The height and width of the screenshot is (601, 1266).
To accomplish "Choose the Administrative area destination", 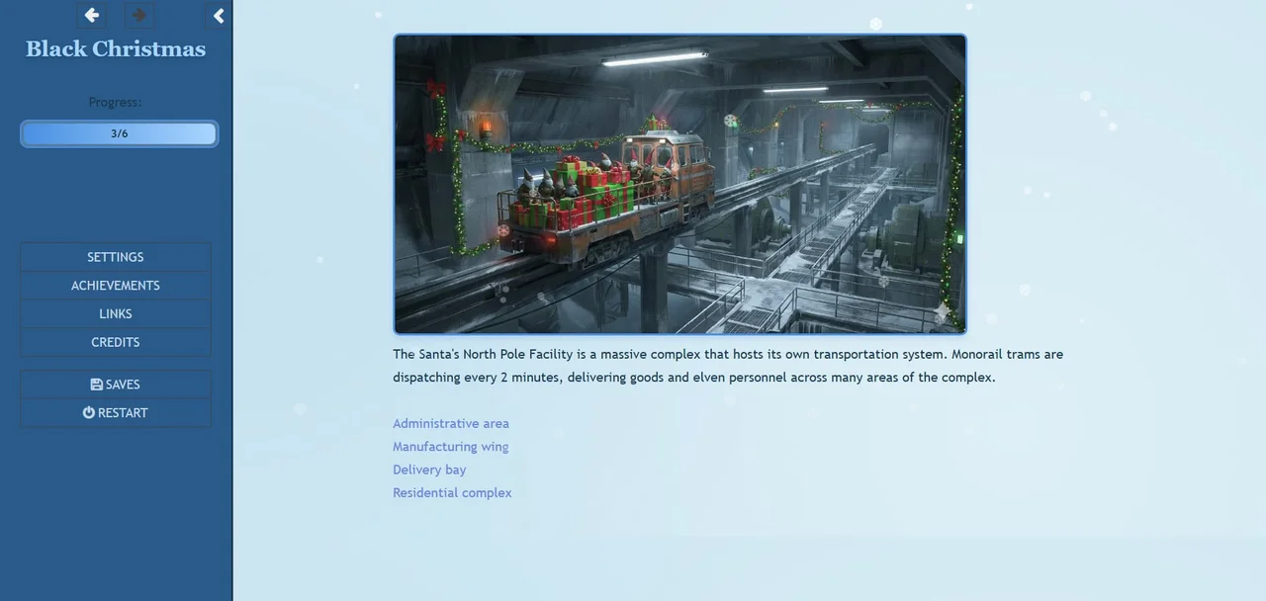I will point(451,423).
